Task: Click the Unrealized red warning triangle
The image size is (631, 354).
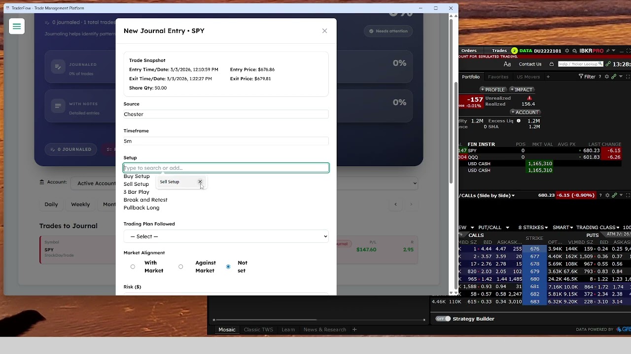Action: 529,98
